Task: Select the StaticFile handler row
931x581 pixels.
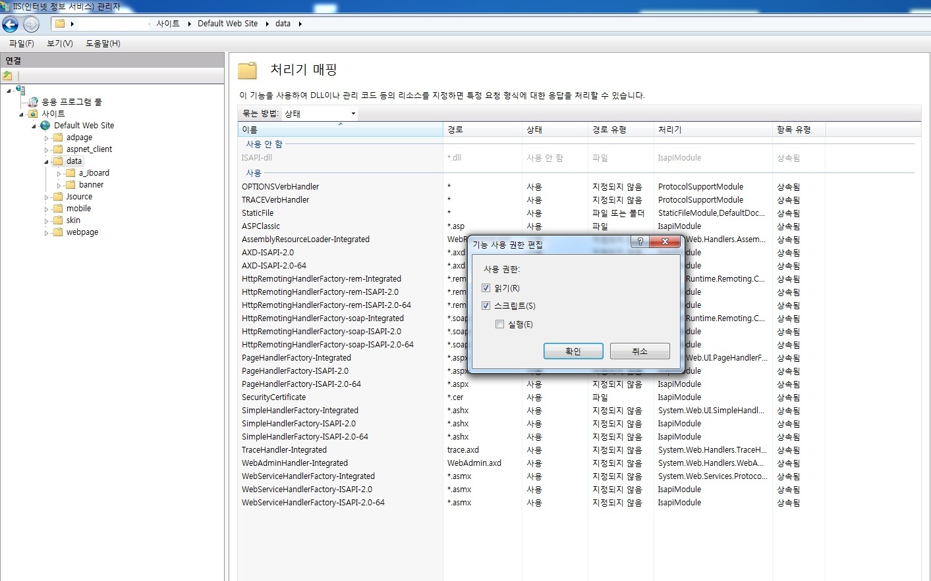Action: click(521, 213)
